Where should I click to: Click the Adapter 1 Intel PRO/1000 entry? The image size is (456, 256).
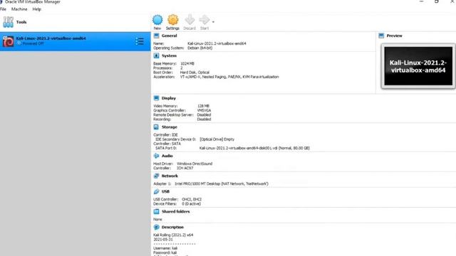222,183
